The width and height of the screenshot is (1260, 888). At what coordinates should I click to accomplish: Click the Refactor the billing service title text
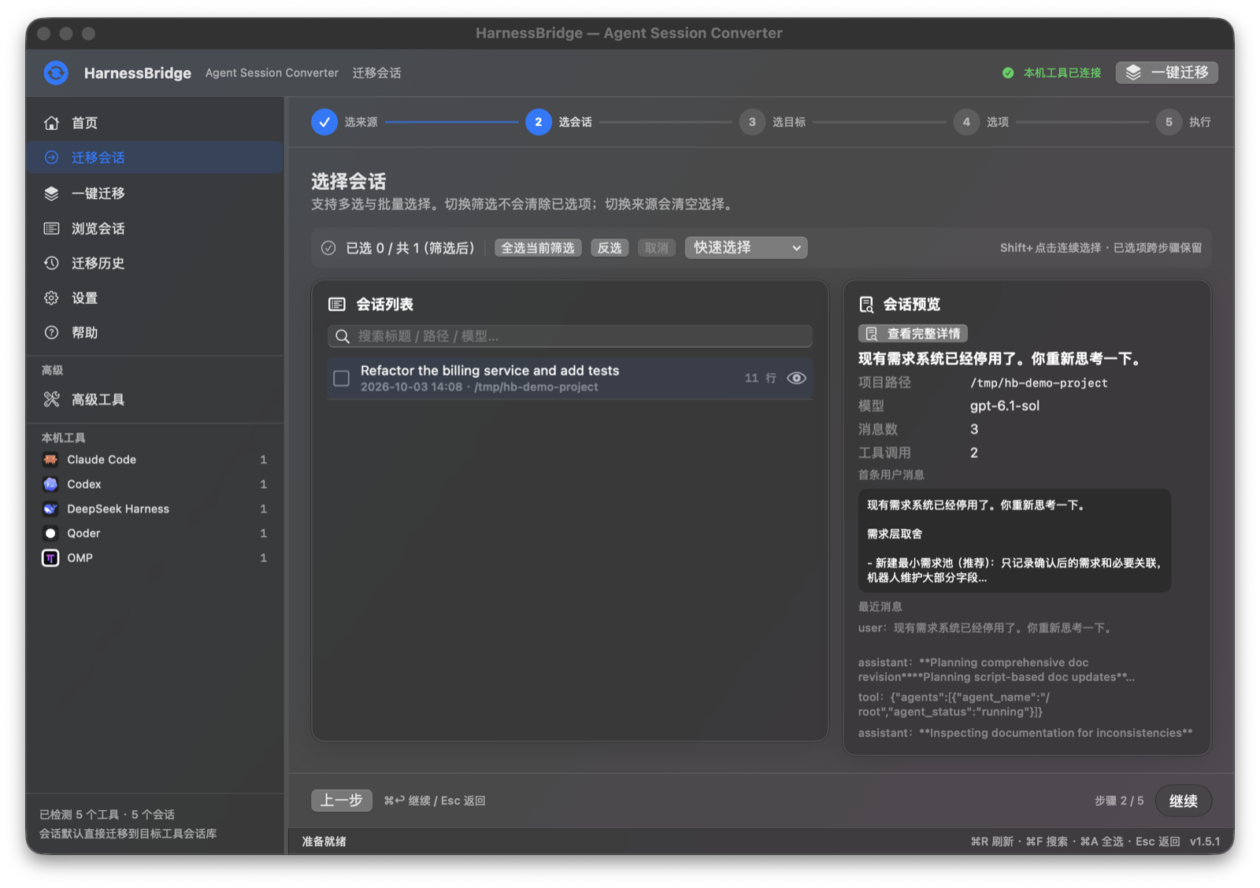pyautogui.click(x=490, y=371)
